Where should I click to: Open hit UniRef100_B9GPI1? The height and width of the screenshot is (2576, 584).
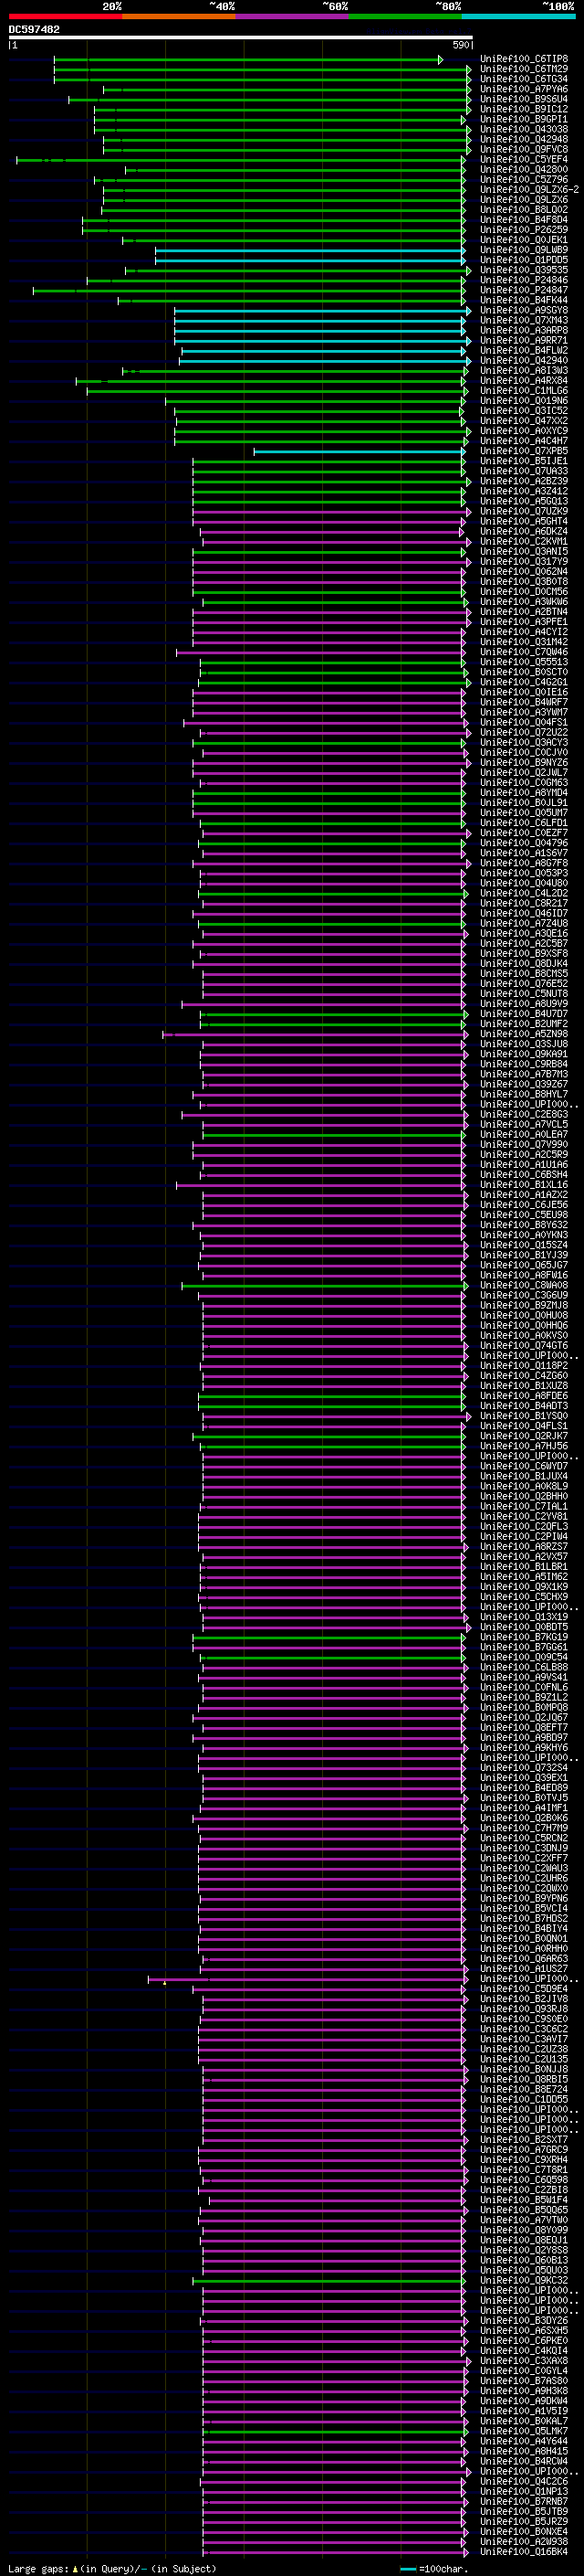524,119
